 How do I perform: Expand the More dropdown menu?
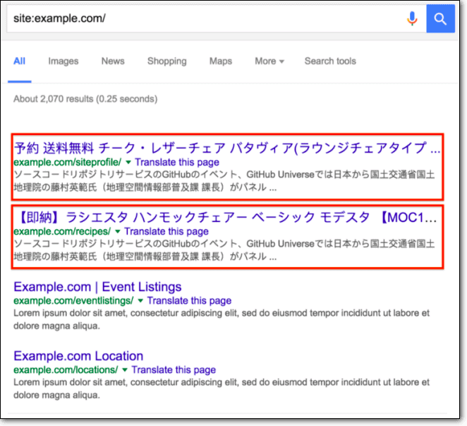(269, 61)
